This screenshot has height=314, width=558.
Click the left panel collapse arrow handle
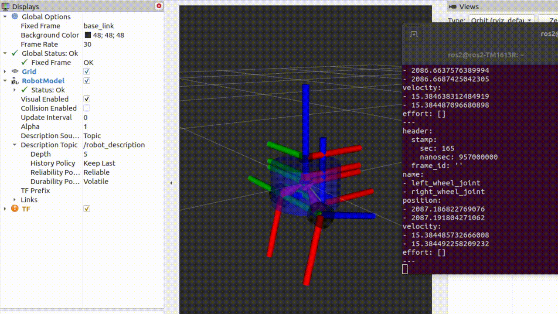171,183
